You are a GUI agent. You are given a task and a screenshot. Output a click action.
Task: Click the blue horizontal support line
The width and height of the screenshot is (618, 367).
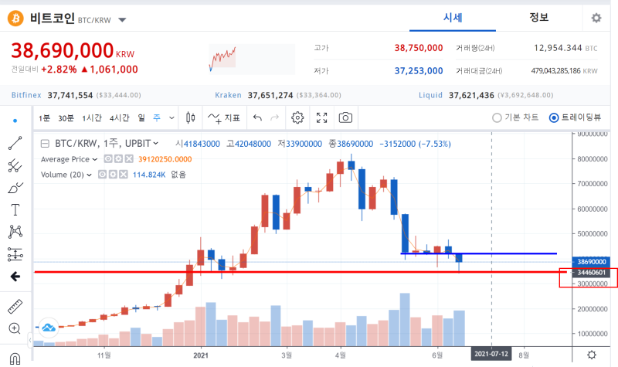click(478, 253)
